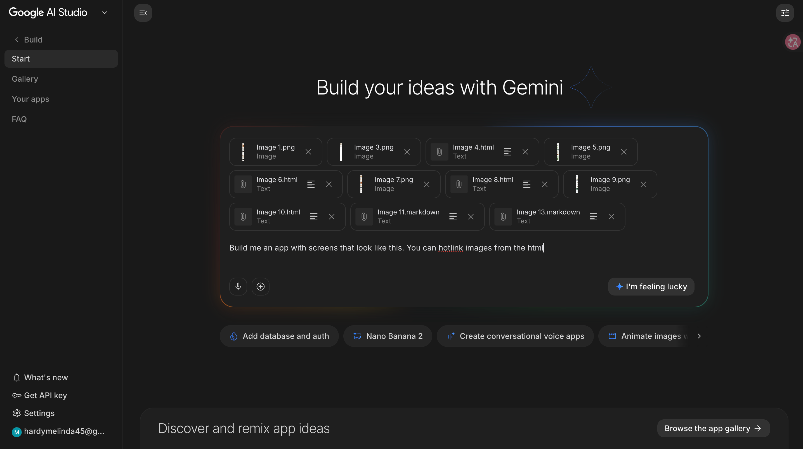This screenshot has height=449, width=803.
Task: Go back using Build chevron
Action: 17,40
